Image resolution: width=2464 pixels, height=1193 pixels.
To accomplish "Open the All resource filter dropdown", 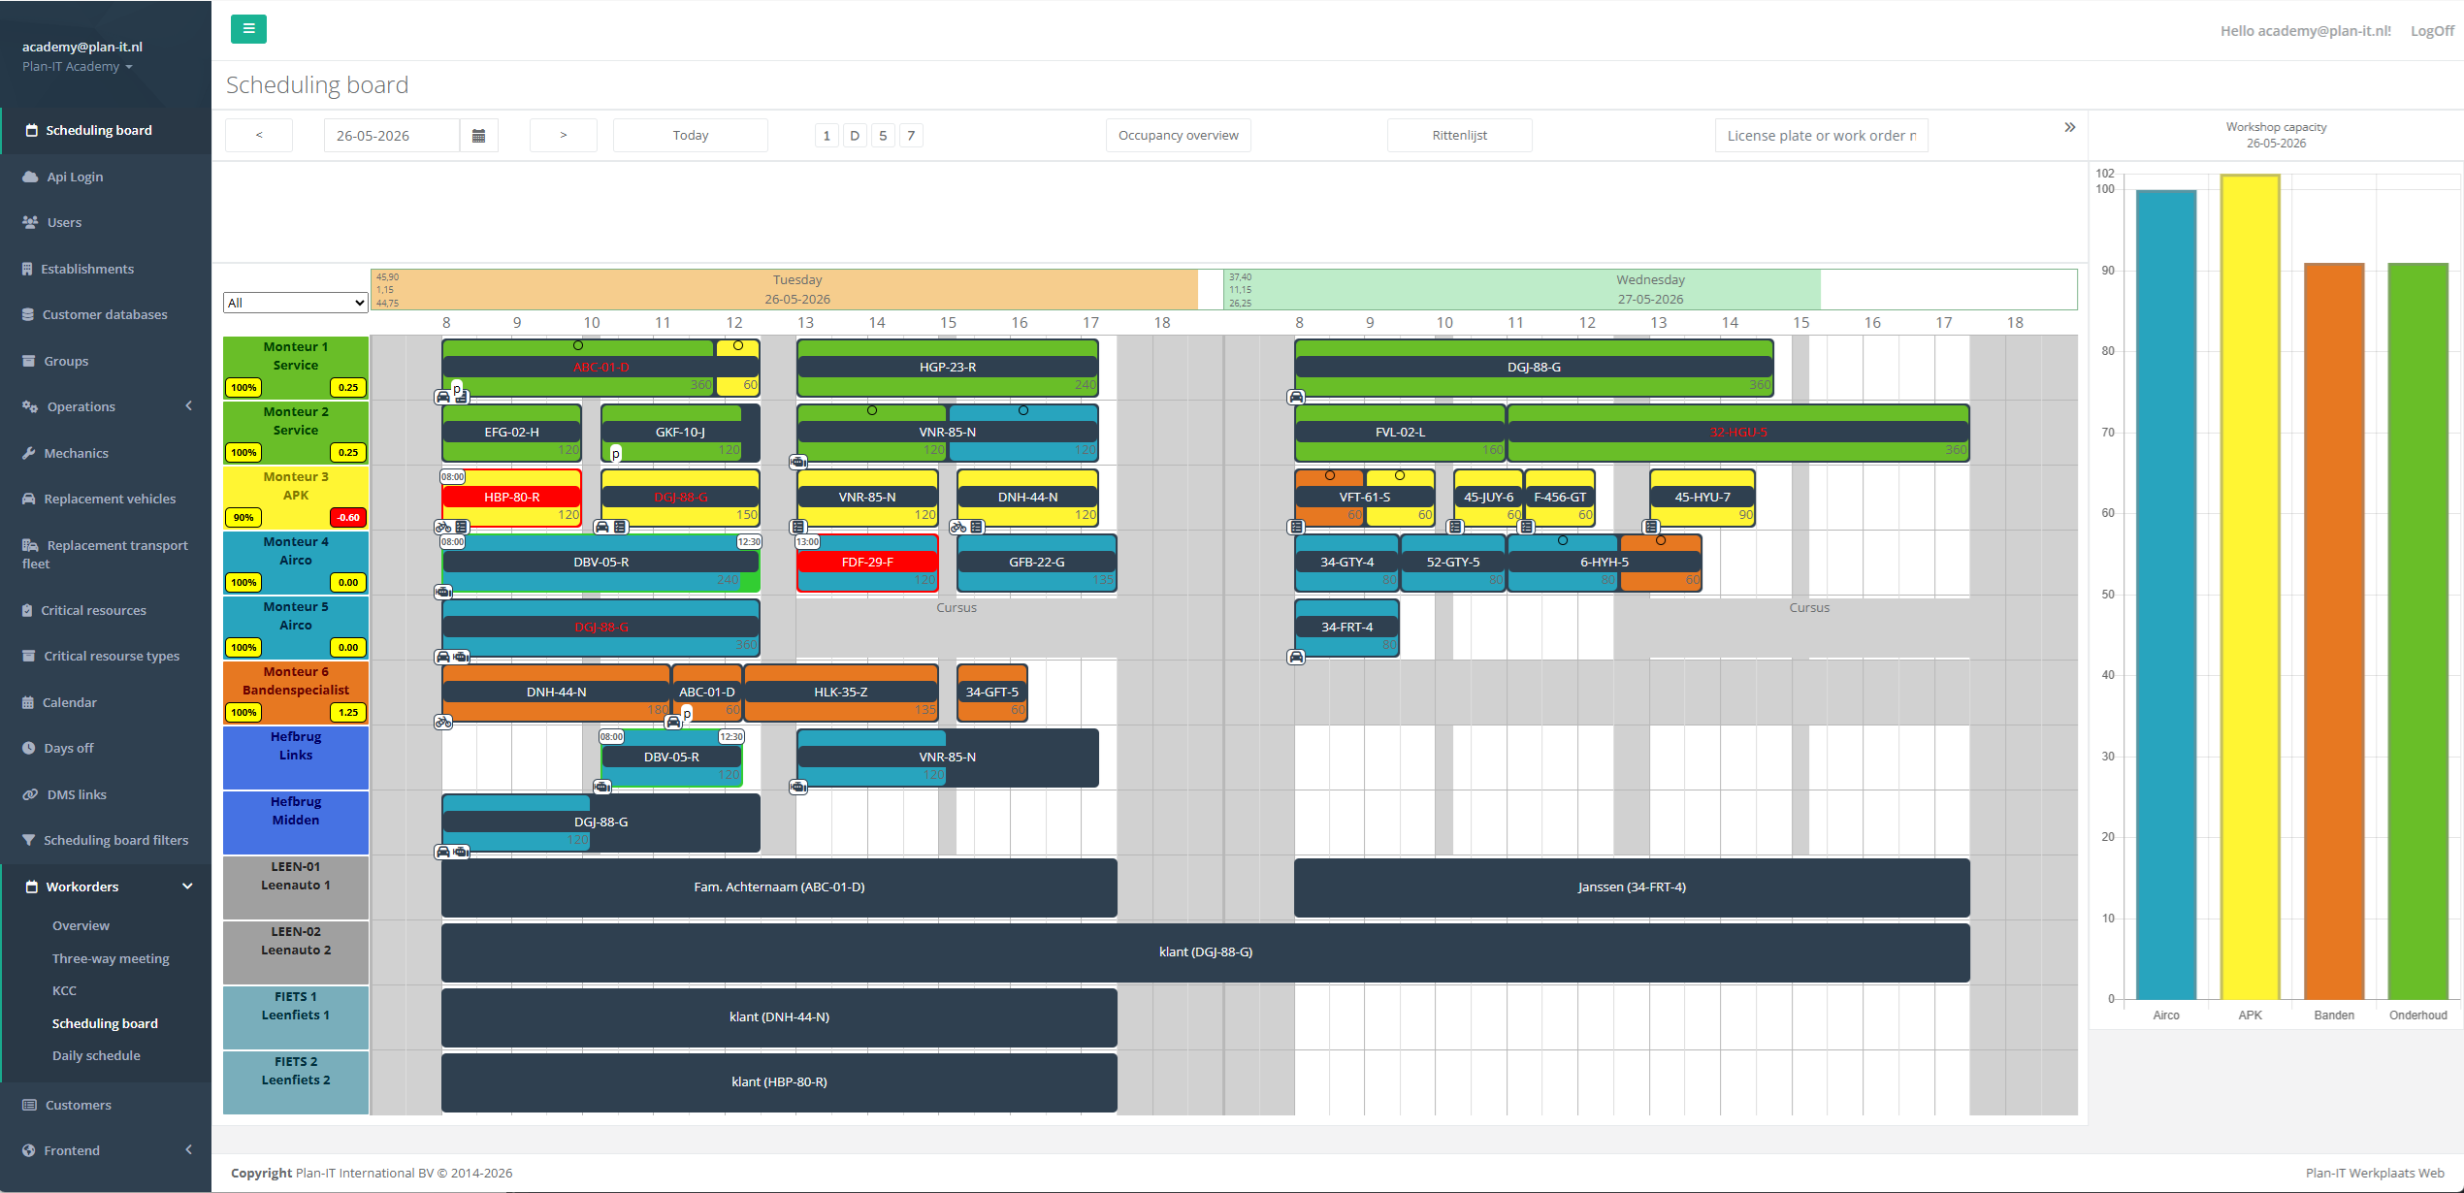I will [x=296, y=303].
